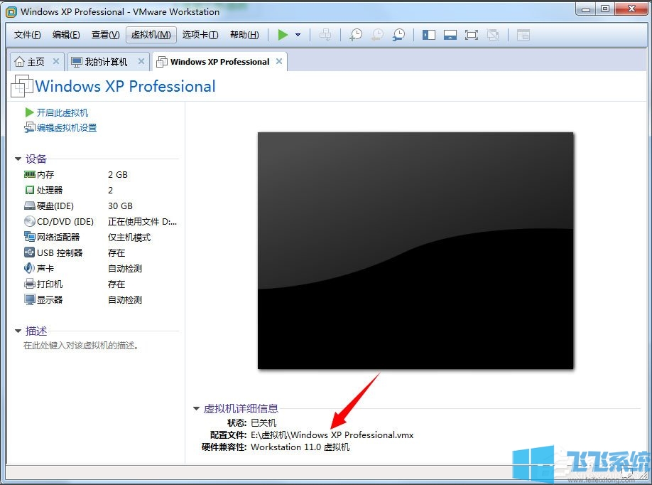Viewport: 652px width, 485px height.
Task: Toggle the thumbnail bar button
Action: [x=450, y=34]
